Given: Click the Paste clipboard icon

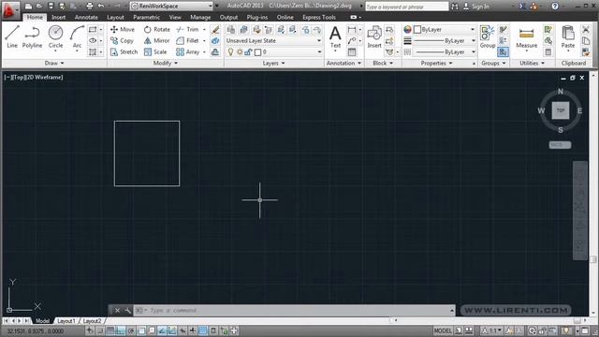Looking at the screenshot, I should pyautogui.click(x=568, y=37).
